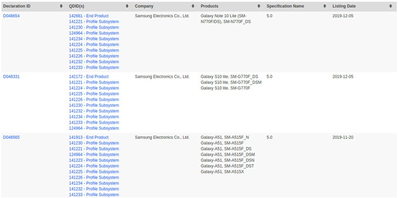398x198 pixels.
Task: Open 141221 - Profile Subsystem in D048565 row
Action: [94, 149]
